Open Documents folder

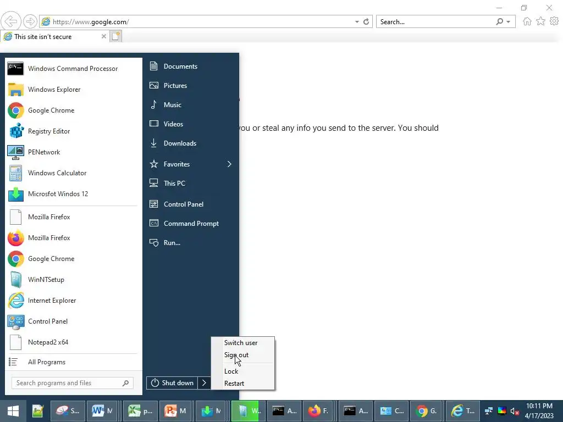tap(191, 66)
